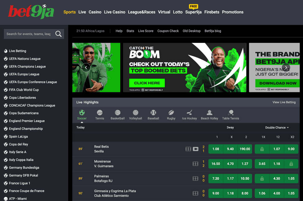Open the Lotto tab
This screenshot has width=303, height=201.
click(178, 12)
